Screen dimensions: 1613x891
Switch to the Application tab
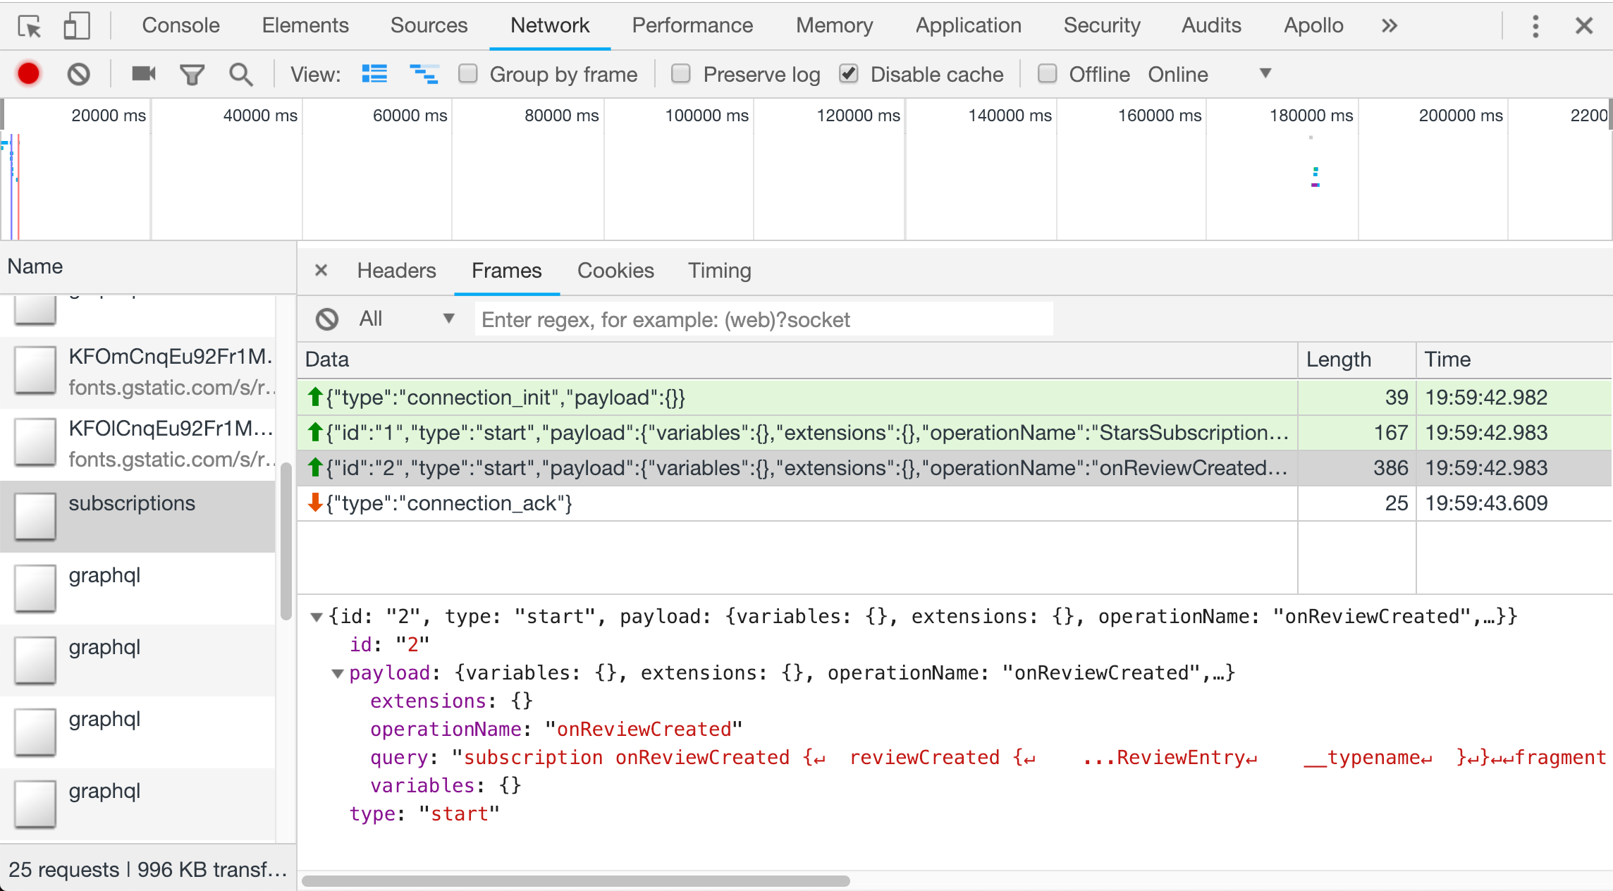tap(969, 25)
